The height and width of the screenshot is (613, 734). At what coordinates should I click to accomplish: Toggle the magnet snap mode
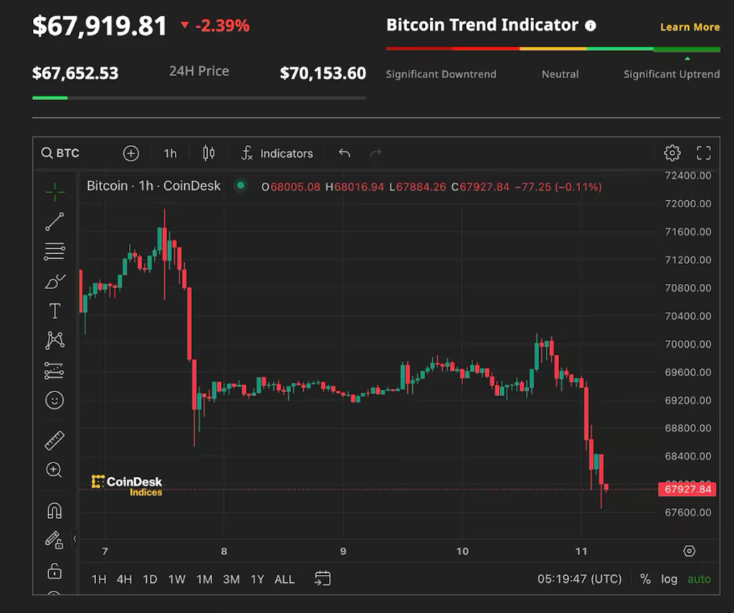coord(54,510)
